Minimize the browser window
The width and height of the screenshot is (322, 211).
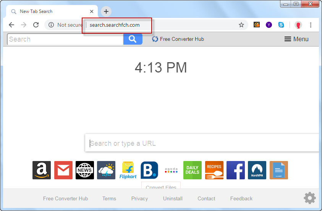point(286,4)
